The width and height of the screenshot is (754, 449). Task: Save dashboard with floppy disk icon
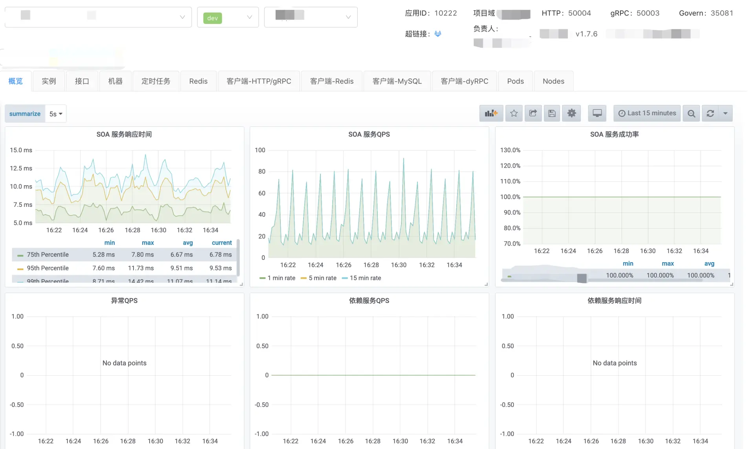[x=552, y=113]
